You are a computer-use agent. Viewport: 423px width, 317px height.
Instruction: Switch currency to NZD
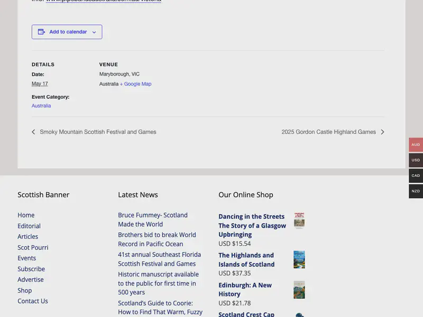(x=416, y=191)
